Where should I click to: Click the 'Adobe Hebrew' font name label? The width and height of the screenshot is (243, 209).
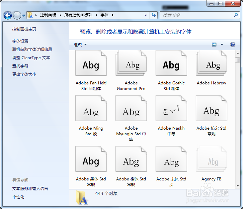(x=211, y=83)
